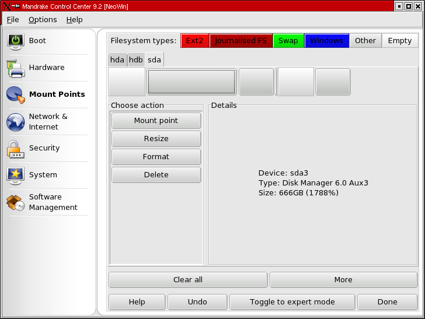
Task: Choose the Empty filesystem type
Action: [x=400, y=41]
